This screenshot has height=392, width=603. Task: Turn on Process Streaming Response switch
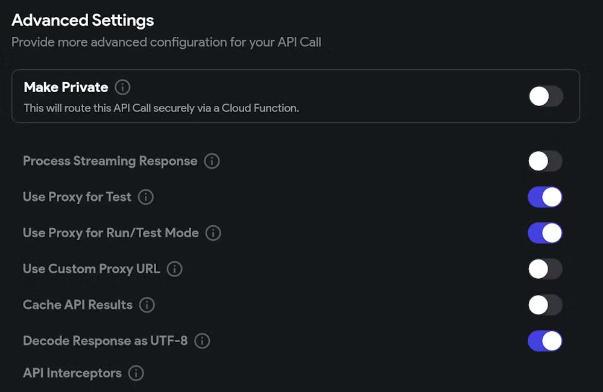click(545, 161)
